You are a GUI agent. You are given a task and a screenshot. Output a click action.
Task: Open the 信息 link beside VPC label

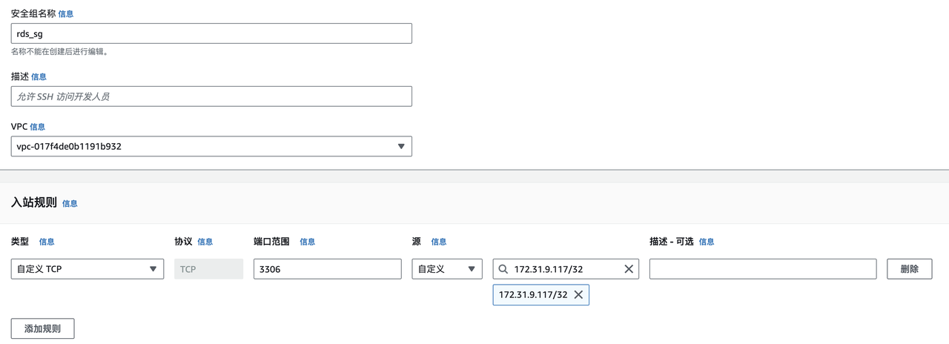tap(38, 127)
